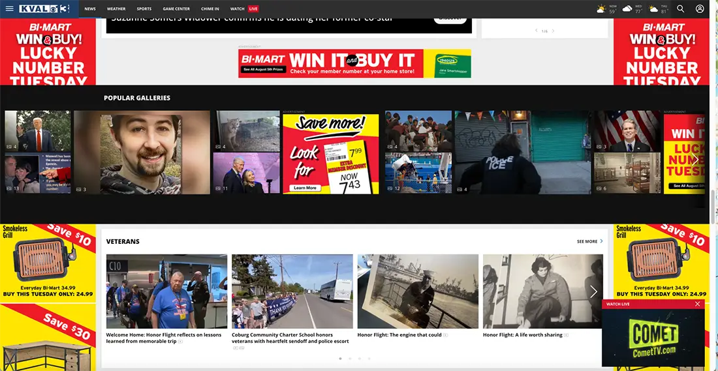Close the Watch Live mini player
Screen dimensions: 718x371
pyautogui.click(x=697, y=304)
